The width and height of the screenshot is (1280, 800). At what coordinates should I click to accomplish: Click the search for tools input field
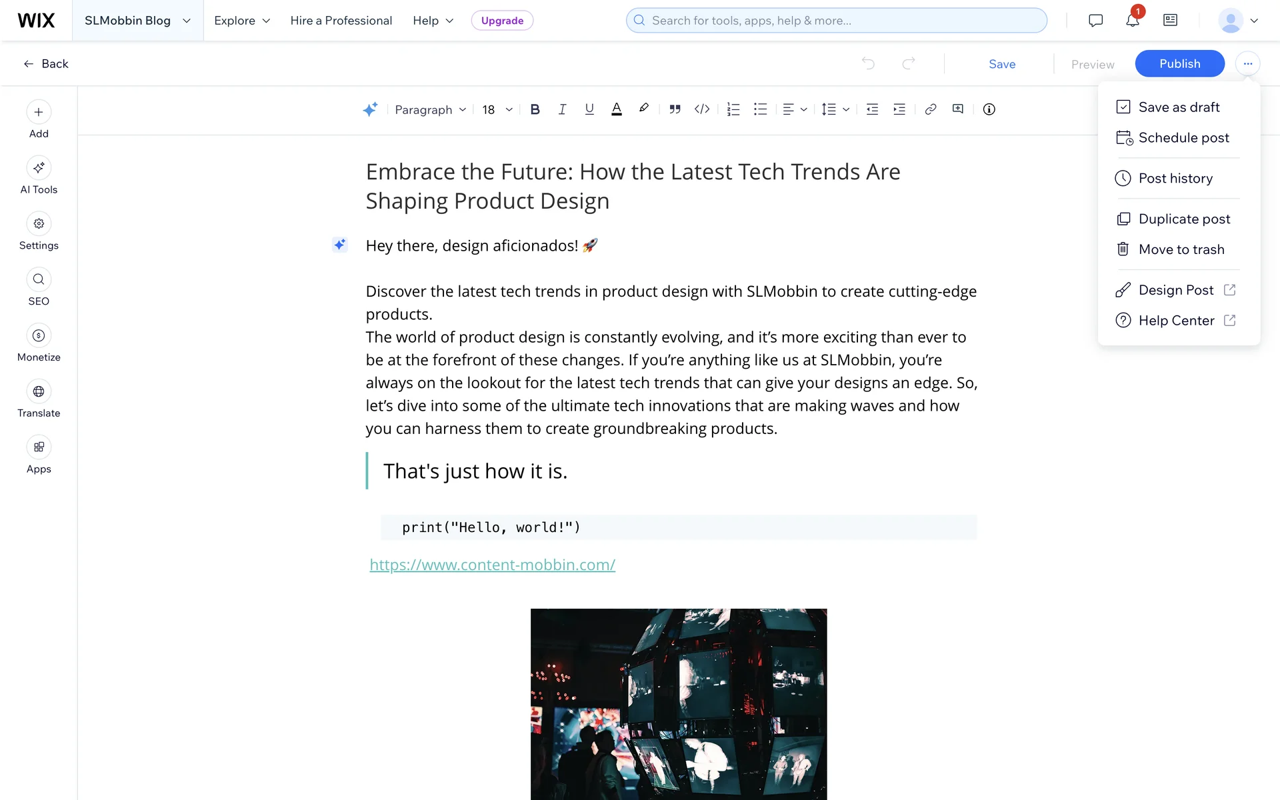pyautogui.click(x=836, y=21)
